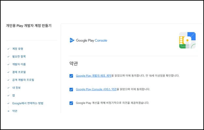This screenshot has height=130, width=204.
Task: Click the checkmark icon beside 결제 프로필
Action: coord(8,72)
